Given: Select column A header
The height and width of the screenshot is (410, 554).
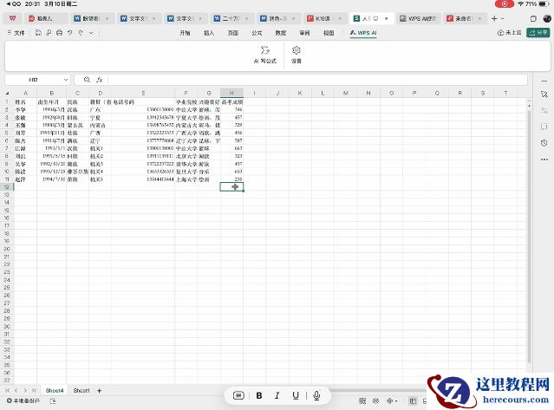Looking at the screenshot, I should [25, 94].
